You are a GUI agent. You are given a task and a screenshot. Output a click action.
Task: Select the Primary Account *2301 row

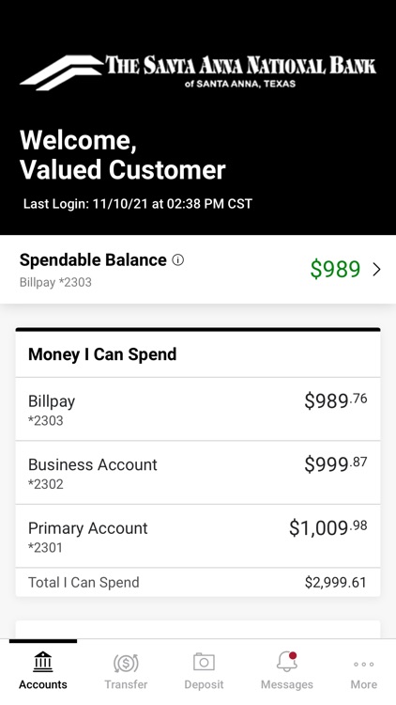198,536
